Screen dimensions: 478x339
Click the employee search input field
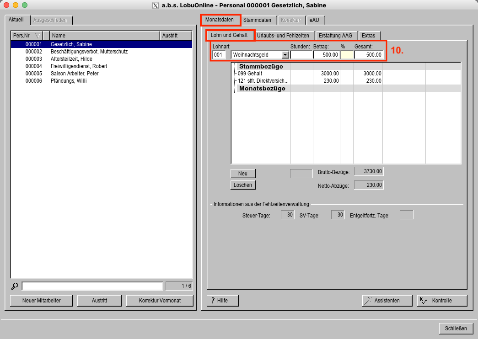[92, 286]
